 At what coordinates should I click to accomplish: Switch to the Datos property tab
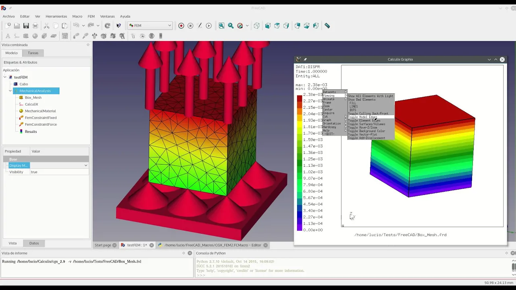coord(34,243)
